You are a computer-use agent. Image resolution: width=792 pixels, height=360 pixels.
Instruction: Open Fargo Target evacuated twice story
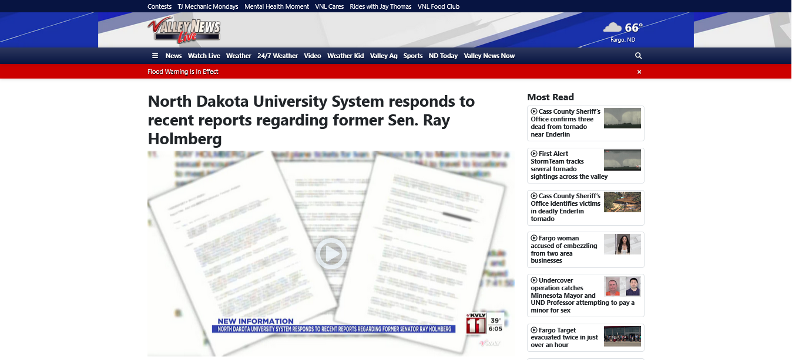click(564, 338)
